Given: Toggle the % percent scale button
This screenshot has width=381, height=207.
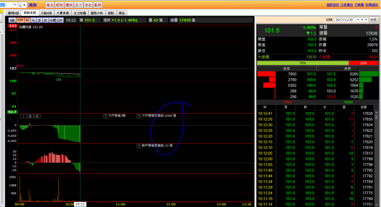Looking at the screenshot, I should click(33, 21).
